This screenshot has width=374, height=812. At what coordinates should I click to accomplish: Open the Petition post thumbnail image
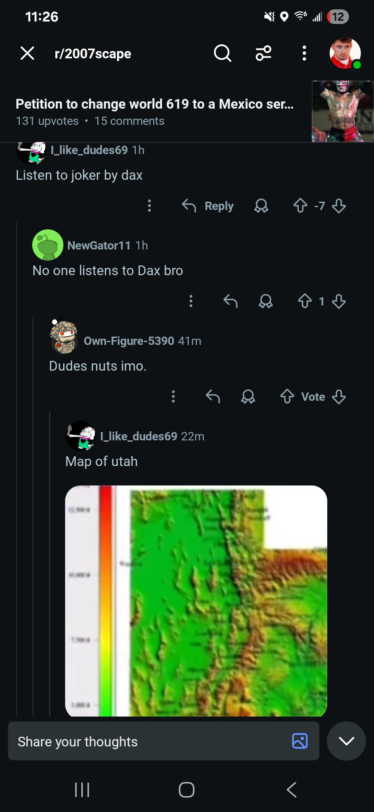click(x=342, y=111)
